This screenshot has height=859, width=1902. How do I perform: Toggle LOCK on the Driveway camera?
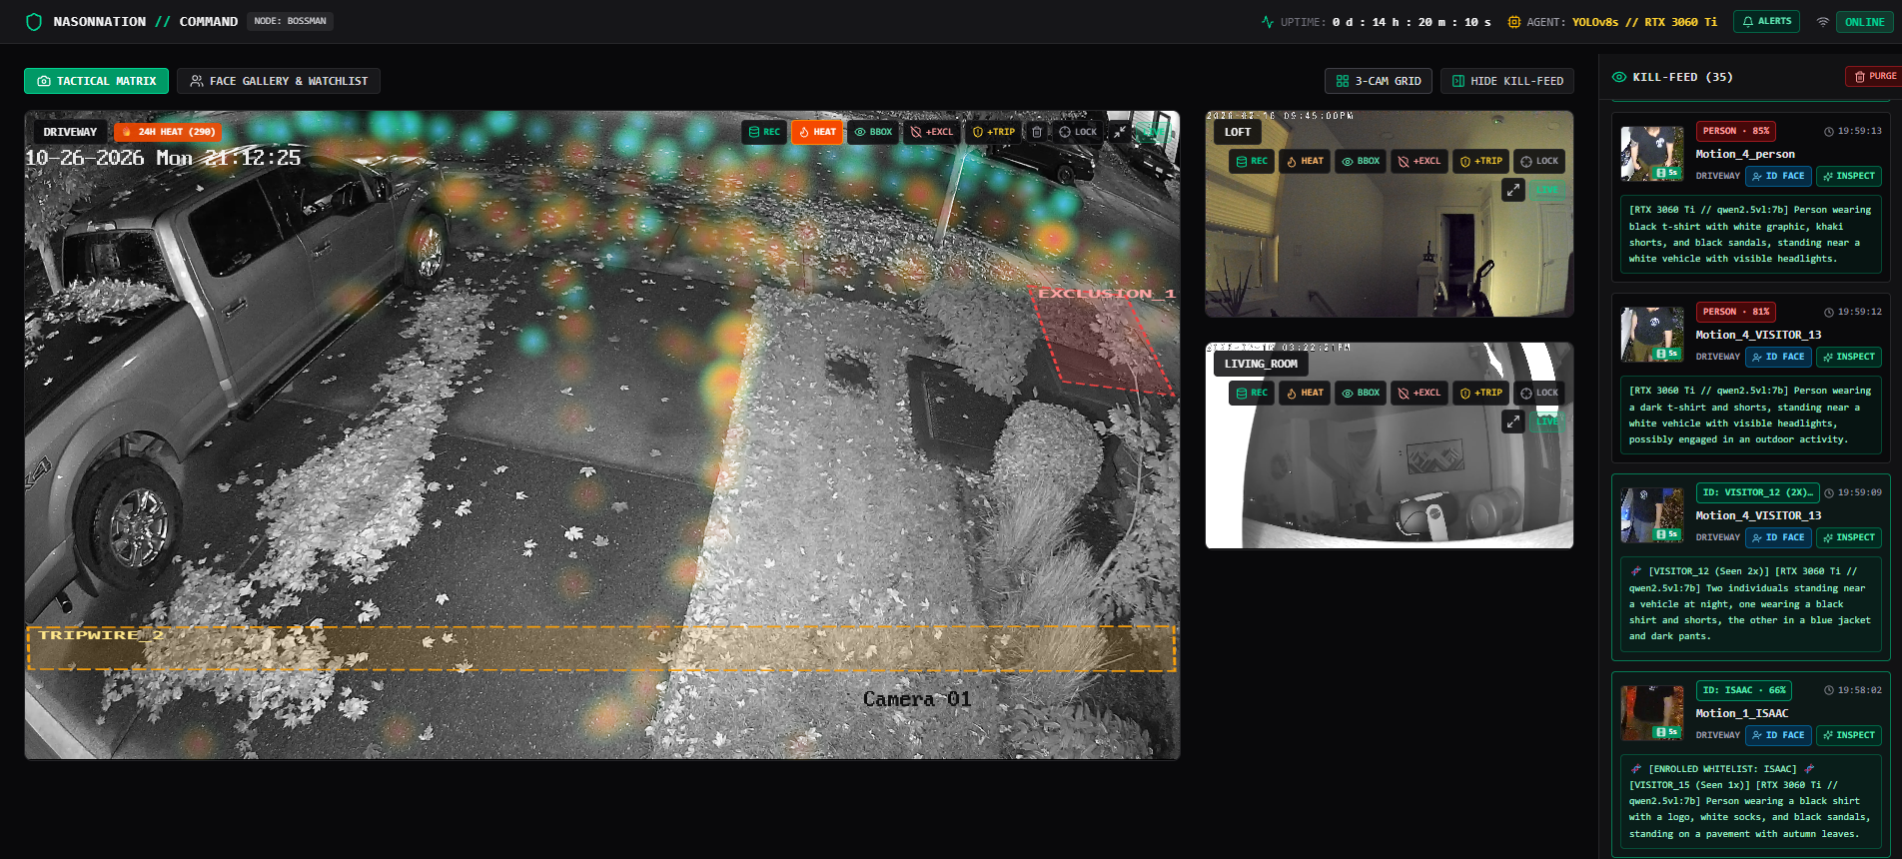(1078, 132)
